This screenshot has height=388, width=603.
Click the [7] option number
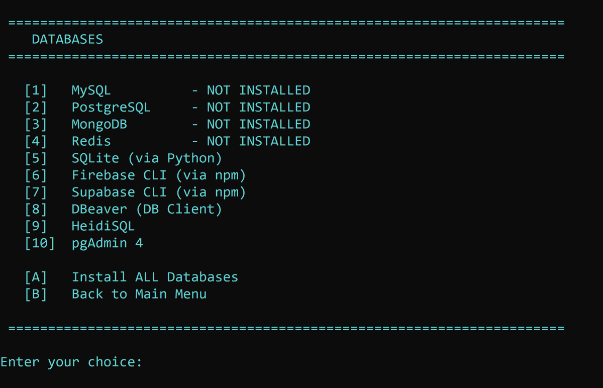click(x=36, y=192)
